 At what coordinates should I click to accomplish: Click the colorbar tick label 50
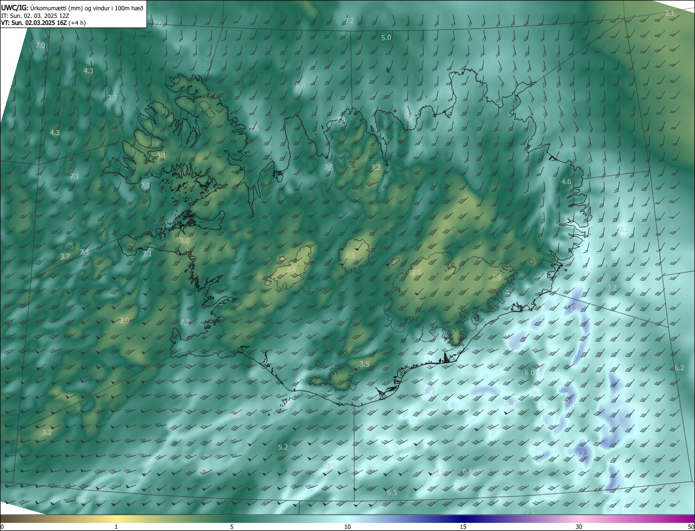tap(691, 527)
